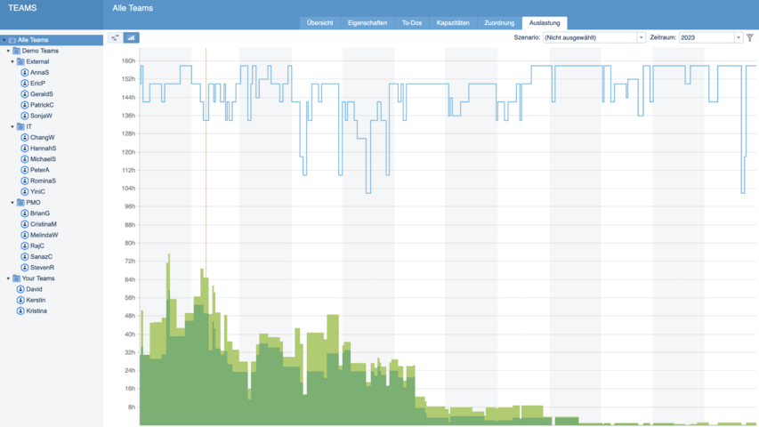759x427 pixels.
Task: Switch to the Gantt-style view toggle
Action: [x=115, y=38]
